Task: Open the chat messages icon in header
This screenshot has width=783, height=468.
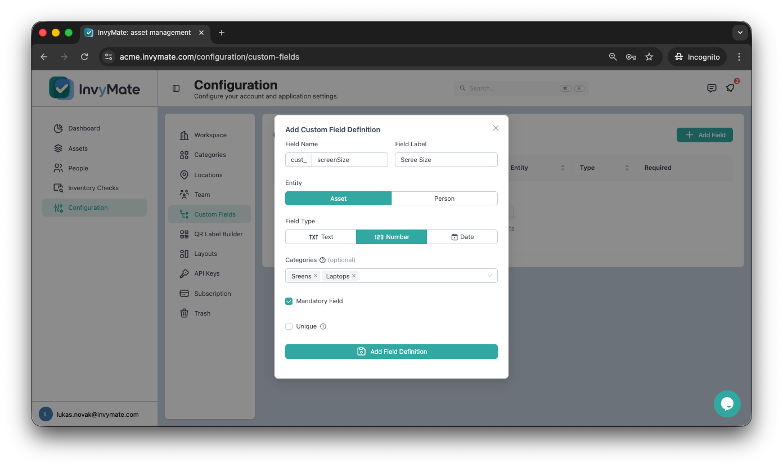Action: click(712, 88)
